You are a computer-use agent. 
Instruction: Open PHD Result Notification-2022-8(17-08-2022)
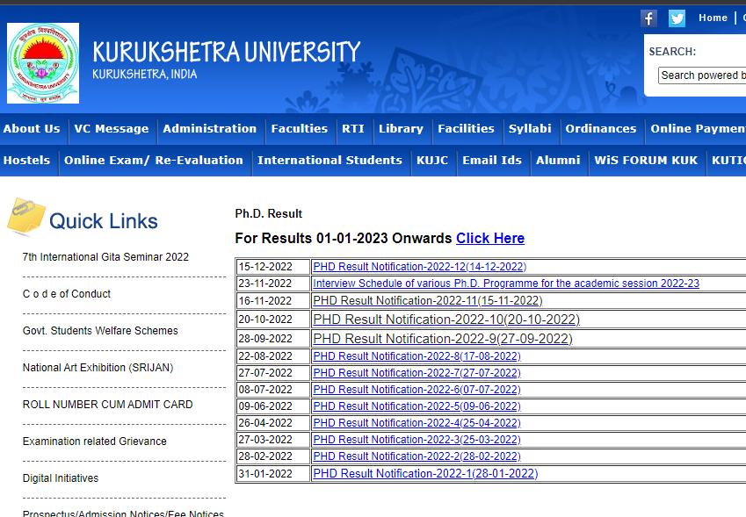(x=416, y=355)
